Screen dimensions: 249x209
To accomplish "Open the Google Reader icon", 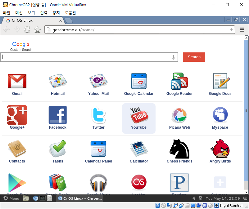I will click(x=179, y=81).
